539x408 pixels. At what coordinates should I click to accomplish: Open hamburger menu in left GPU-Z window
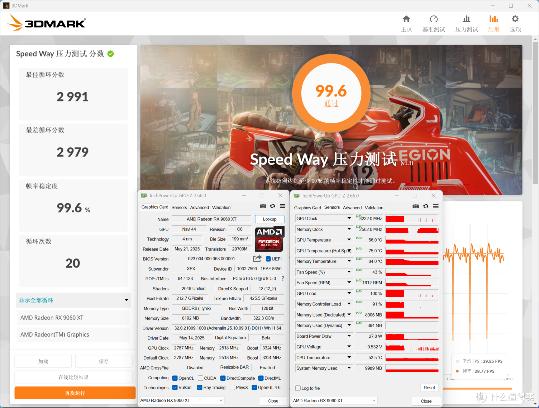[x=282, y=206]
